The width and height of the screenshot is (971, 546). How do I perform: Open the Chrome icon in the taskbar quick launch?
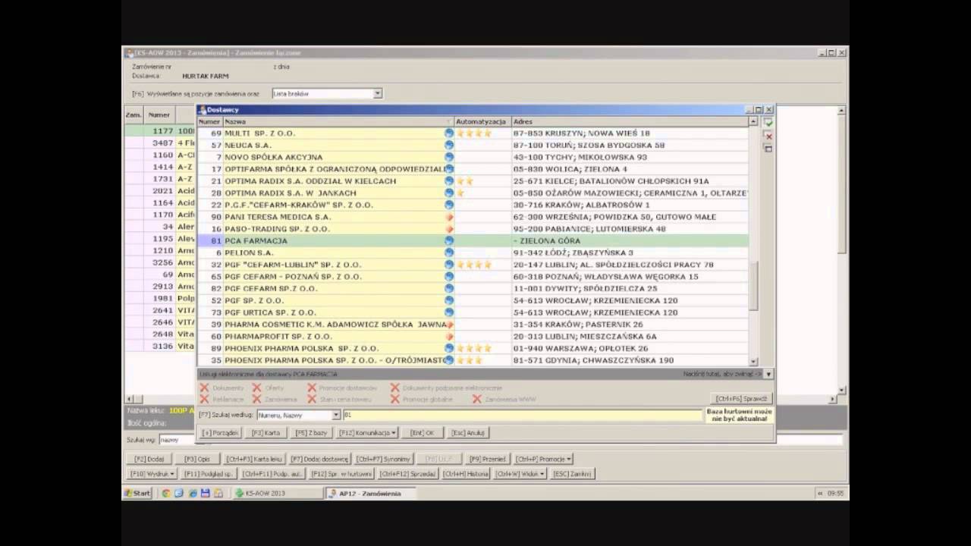point(166,493)
